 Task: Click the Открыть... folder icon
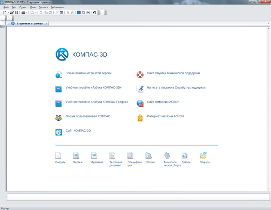203,155
